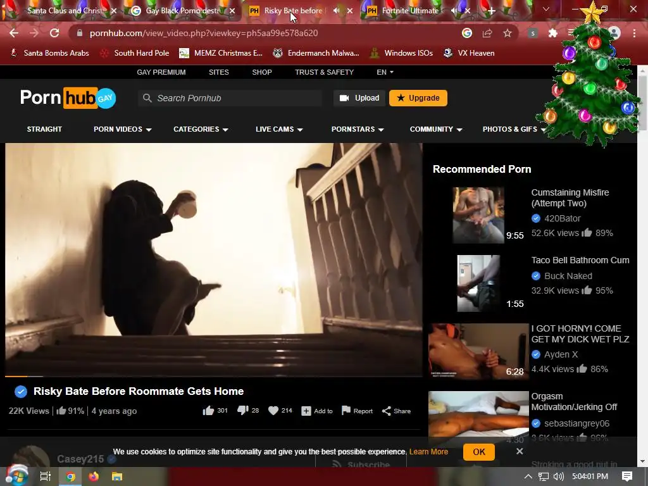Report the video via flag icon

click(x=357, y=411)
